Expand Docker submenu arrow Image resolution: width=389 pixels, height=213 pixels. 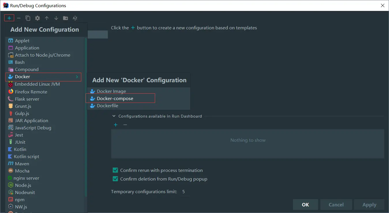77,77
